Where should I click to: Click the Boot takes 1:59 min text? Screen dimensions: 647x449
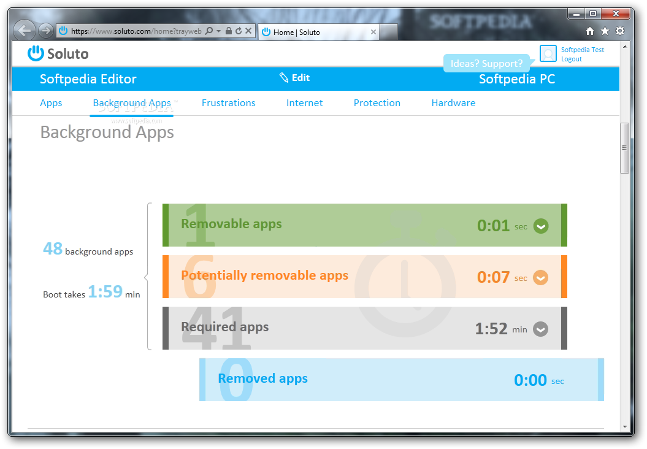(91, 292)
